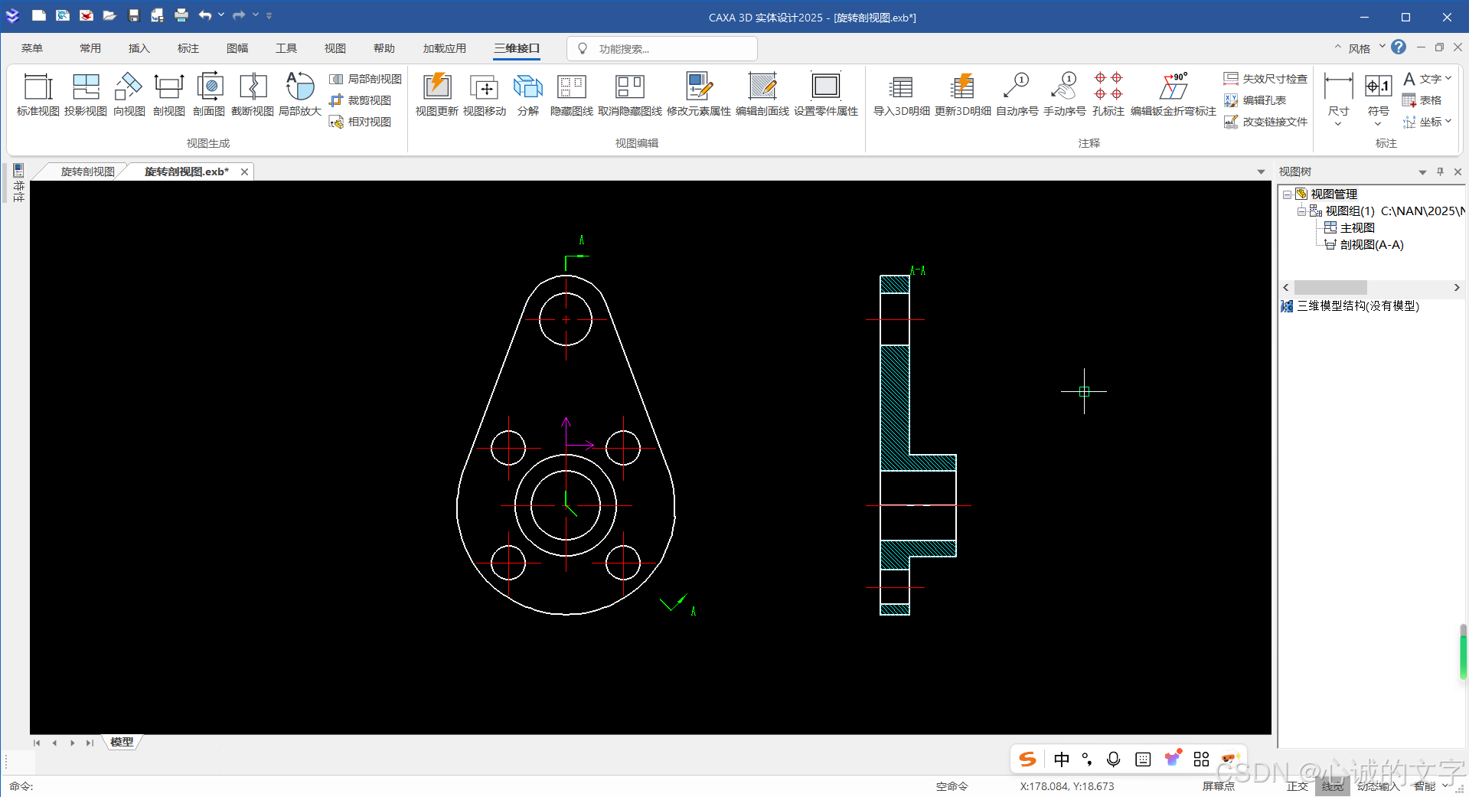Click the 失效尺寸检查 button
The image size is (1469, 797).
(x=1265, y=79)
